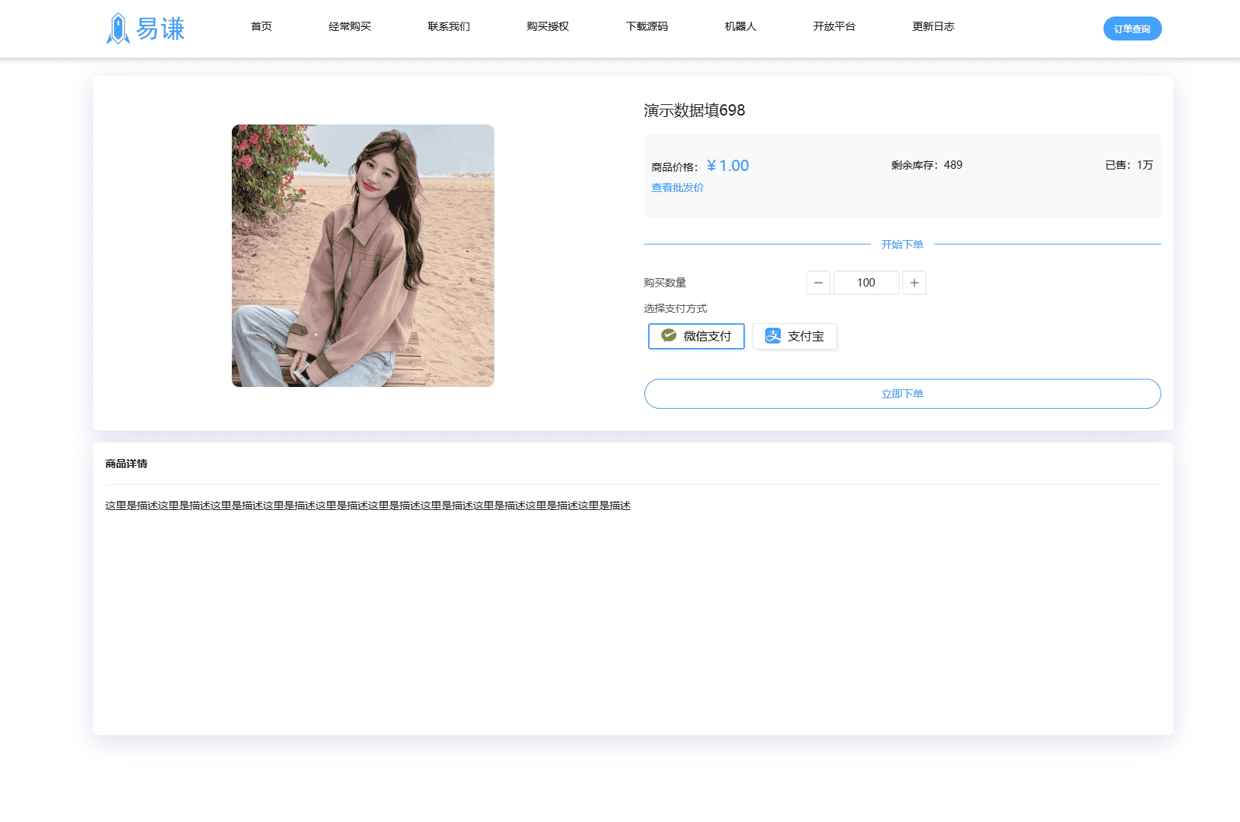Decrease purchase quantity with minus button
Viewport: 1240px width, 822px height.
point(818,283)
